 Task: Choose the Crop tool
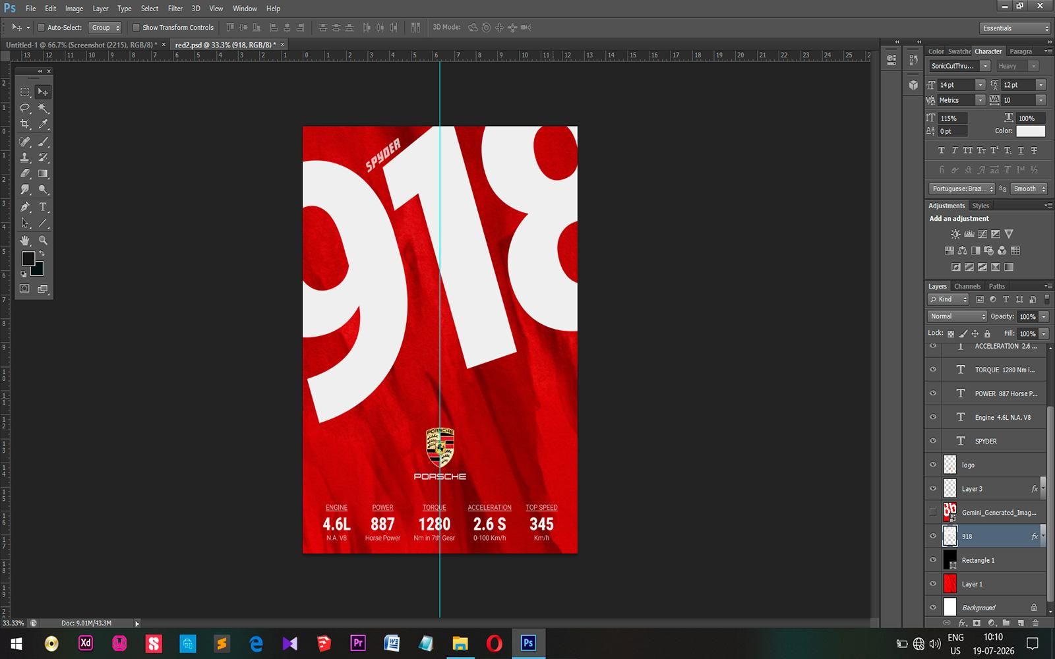(25, 124)
